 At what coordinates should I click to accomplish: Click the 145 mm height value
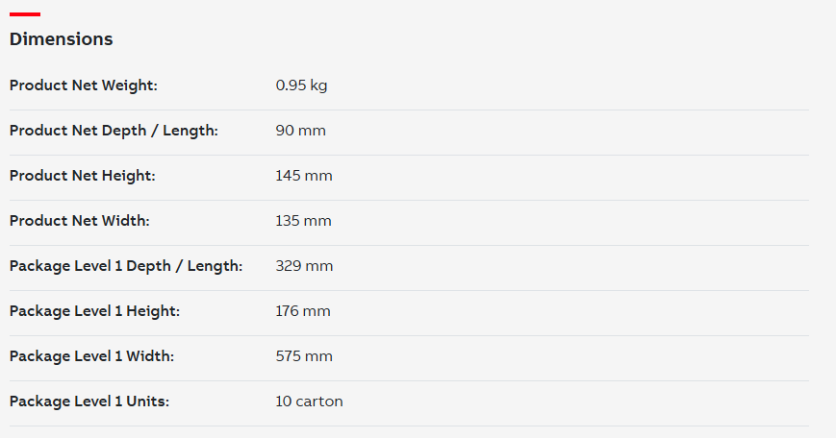tap(304, 176)
